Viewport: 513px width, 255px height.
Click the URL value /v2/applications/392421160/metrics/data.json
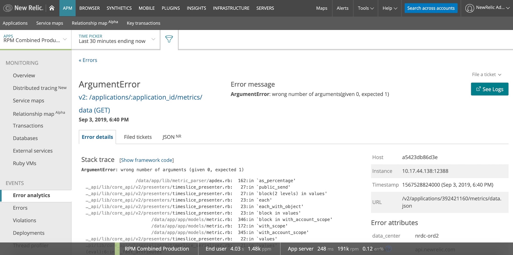pyautogui.click(x=452, y=202)
